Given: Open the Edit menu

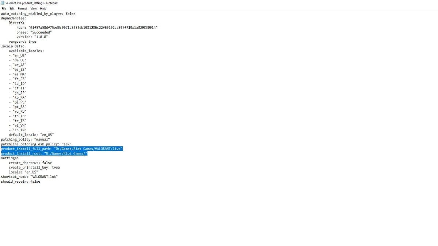Looking at the screenshot, I should 12,8.
